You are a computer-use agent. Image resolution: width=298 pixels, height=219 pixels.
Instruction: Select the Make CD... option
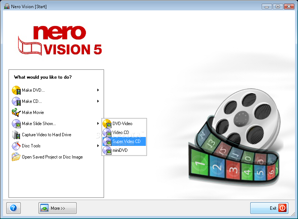coord(56,101)
